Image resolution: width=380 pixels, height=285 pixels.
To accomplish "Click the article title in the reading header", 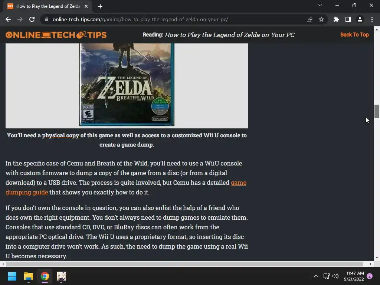I will click(x=229, y=35).
